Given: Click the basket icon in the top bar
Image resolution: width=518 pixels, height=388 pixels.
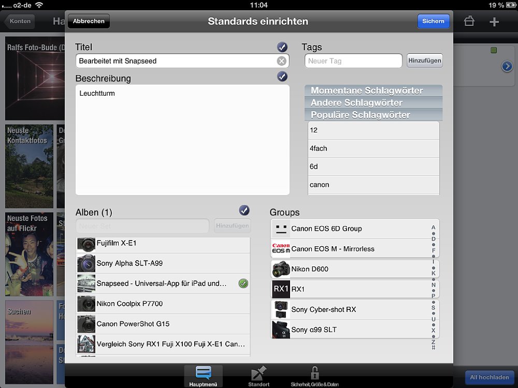Looking at the screenshot, I should (x=469, y=21).
